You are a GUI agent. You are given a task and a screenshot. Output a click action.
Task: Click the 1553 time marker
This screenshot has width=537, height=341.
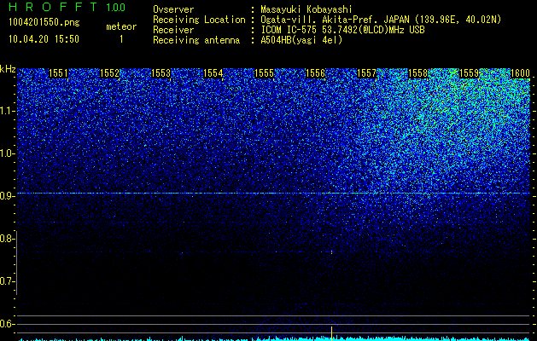click(x=161, y=73)
